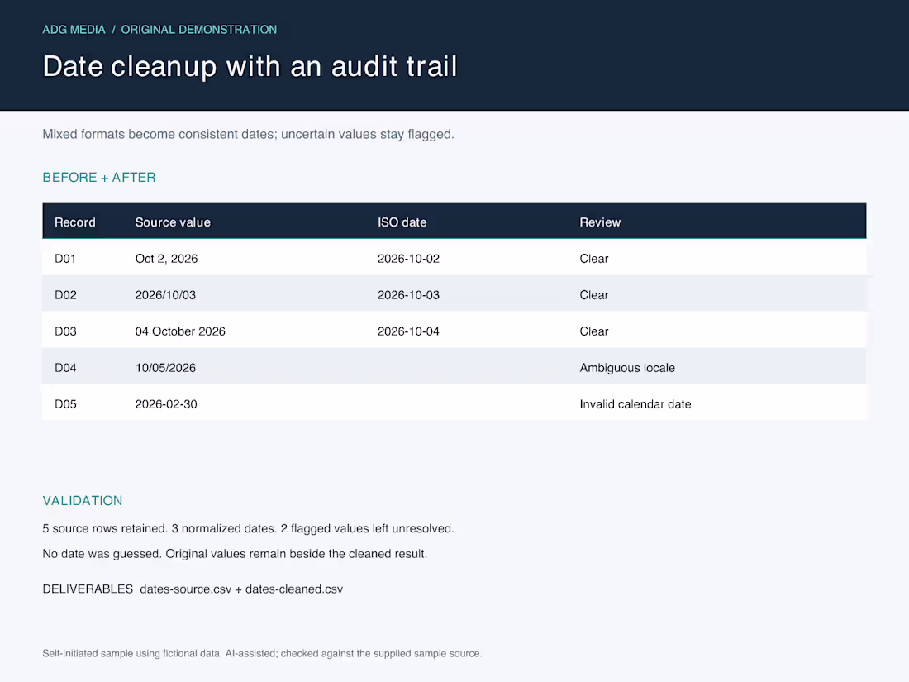Click the Clear review in row D02

tap(593, 294)
